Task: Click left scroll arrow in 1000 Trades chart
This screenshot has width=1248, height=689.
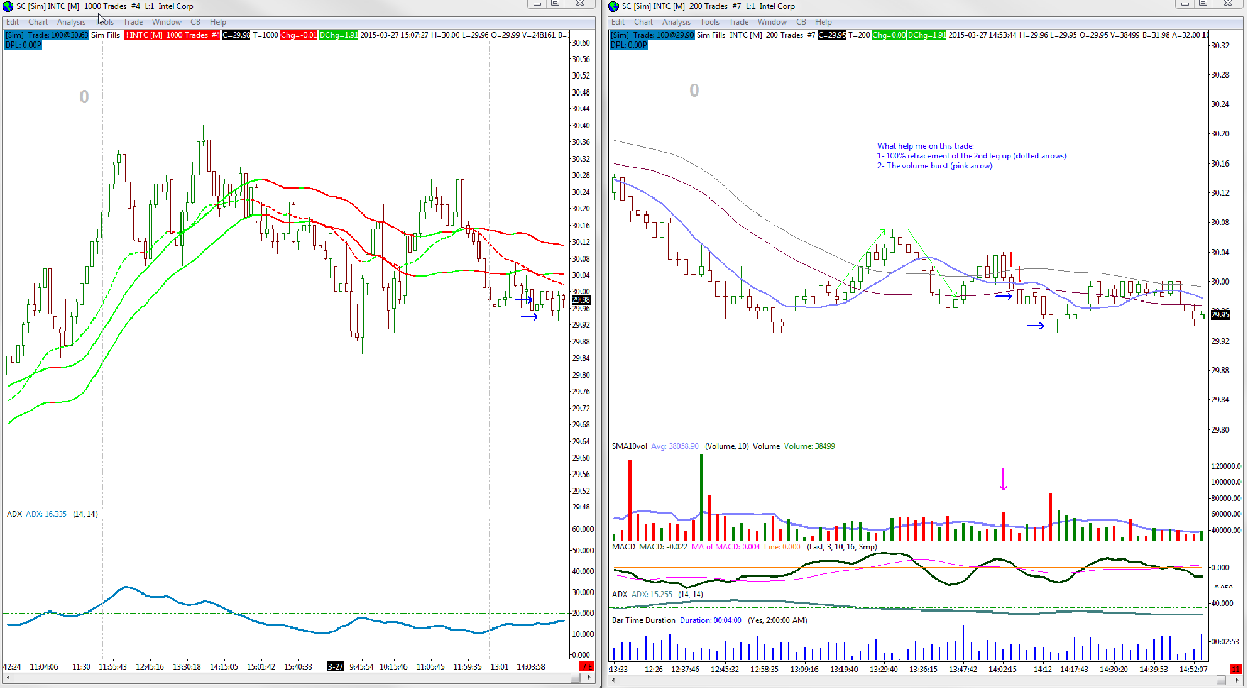Action: click(x=8, y=678)
